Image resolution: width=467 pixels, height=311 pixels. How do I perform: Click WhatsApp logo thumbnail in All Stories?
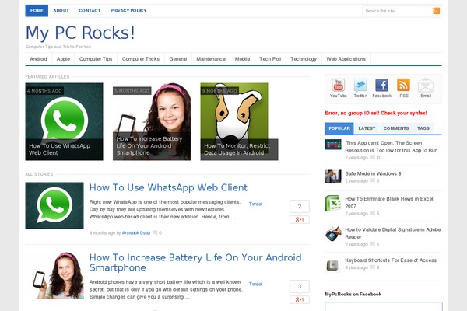click(x=54, y=205)
